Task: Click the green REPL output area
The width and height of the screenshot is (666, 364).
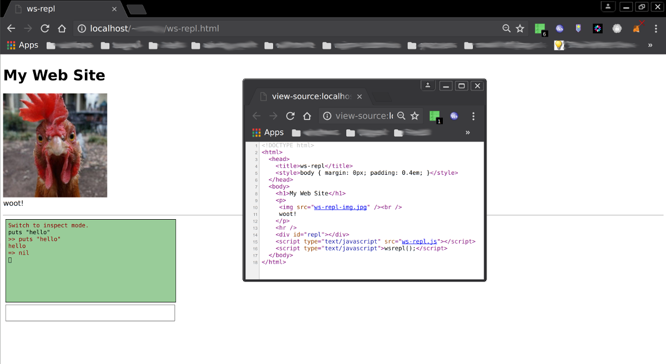Action: click(90, 261)
